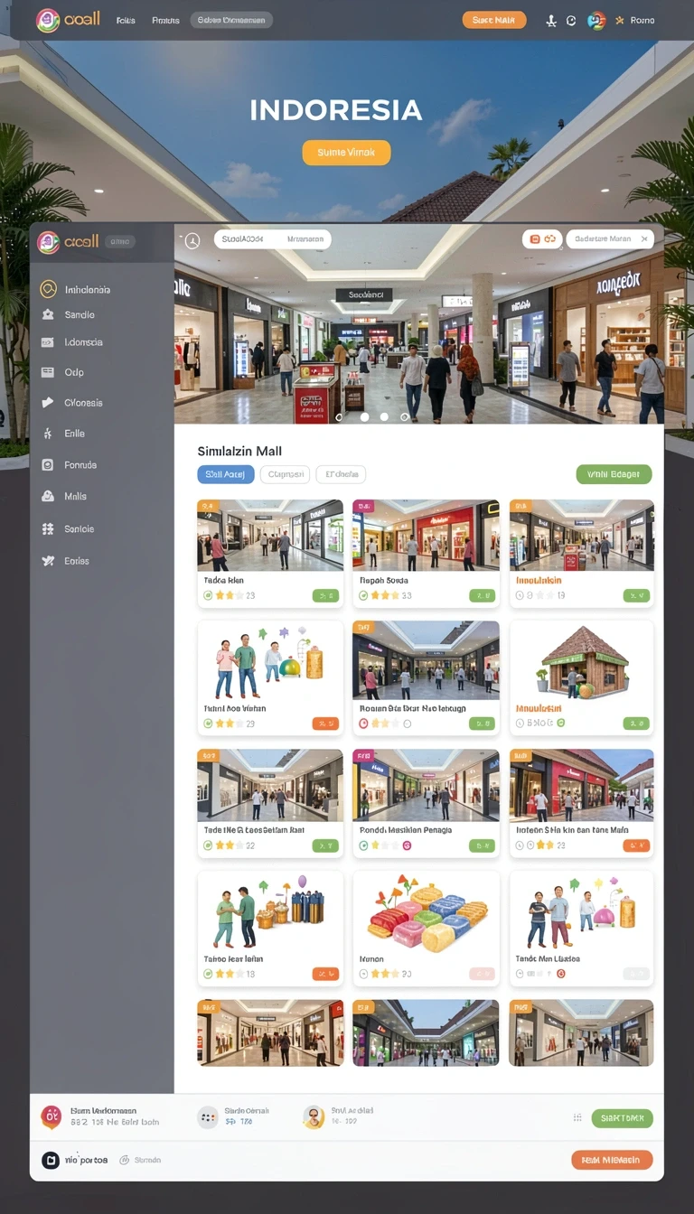Click the black square icon beside nio portos
The width and height of the screenshot is (694, 1214).
[x=52, y=1160]
